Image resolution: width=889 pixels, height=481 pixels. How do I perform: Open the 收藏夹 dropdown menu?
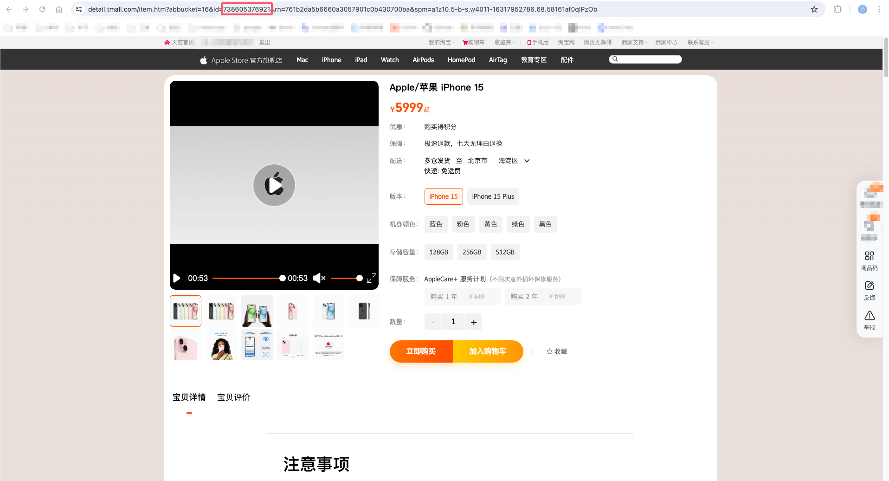point(504,42)
